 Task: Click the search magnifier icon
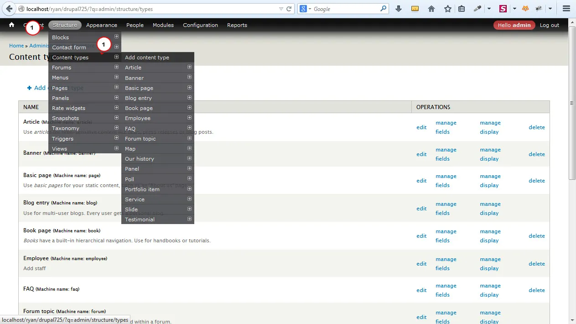[x=384, y=9]
